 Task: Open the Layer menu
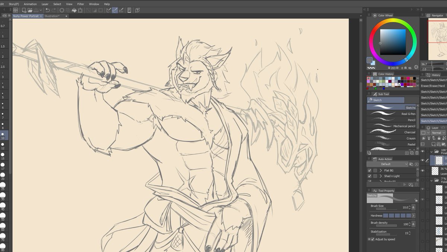click(x=45, y=4)
